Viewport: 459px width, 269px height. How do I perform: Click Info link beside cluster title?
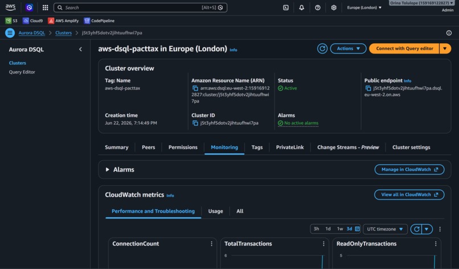pos(233,50)
